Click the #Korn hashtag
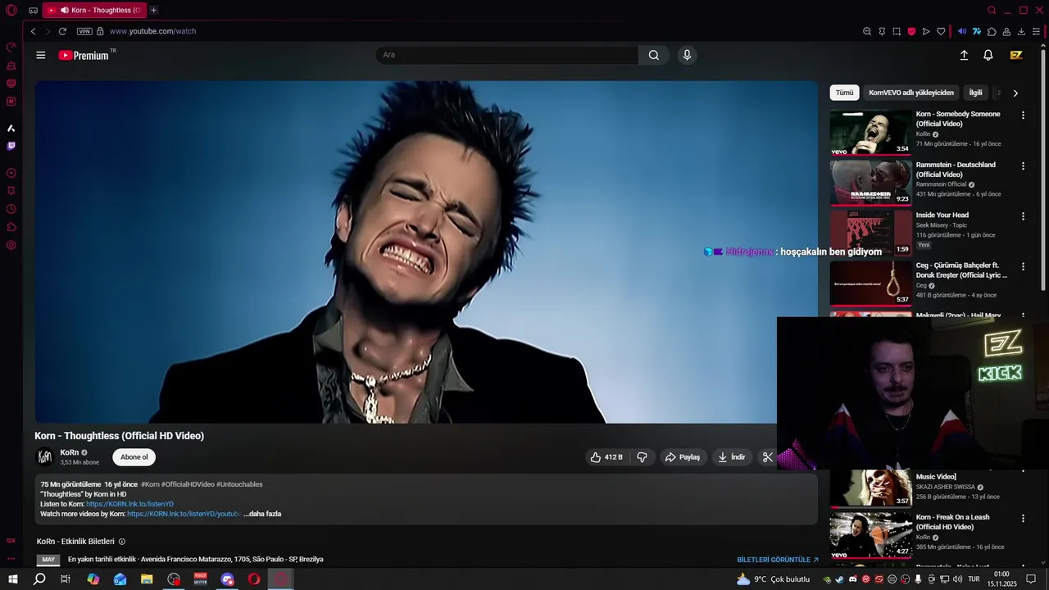The image size is (1049, 590). click(150, 484)
